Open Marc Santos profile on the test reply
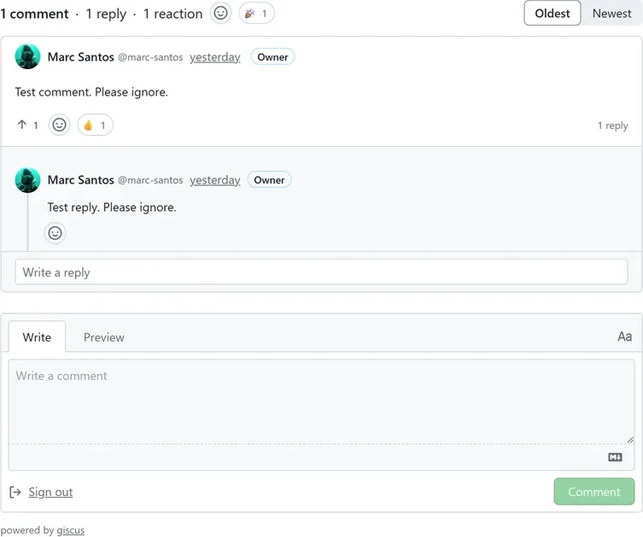Image resolution: width=643 pixels, height=537 pixels. [x=81, y=180]
